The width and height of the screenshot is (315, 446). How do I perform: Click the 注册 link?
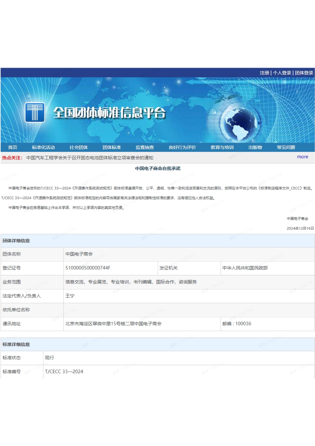point(264,73)
